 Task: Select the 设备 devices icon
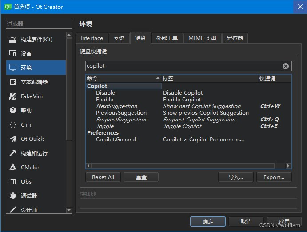pyautogui.click(x=13, y=53)
